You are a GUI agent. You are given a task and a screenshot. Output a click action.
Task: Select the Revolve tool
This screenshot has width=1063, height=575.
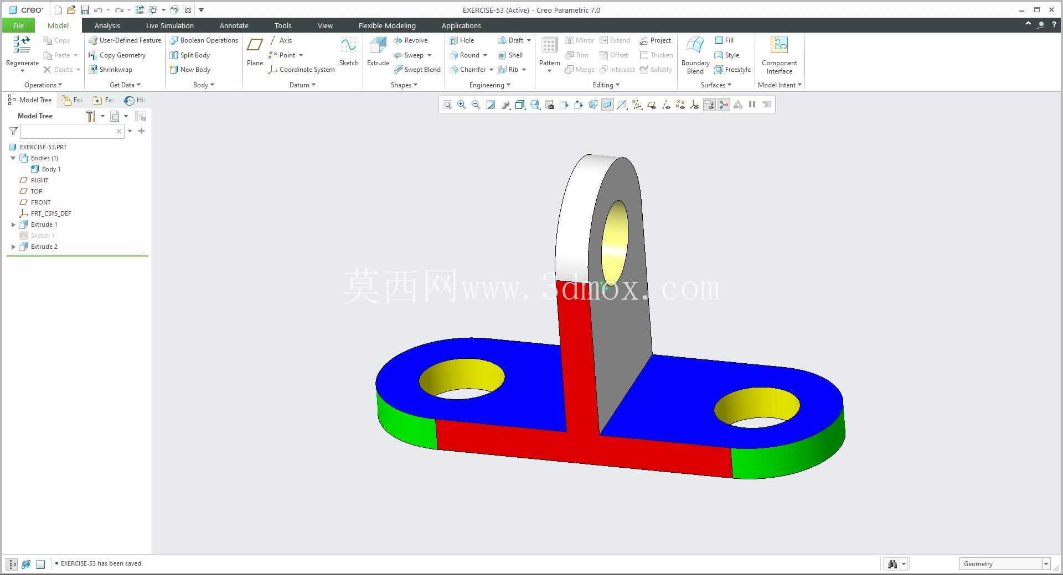411,40
